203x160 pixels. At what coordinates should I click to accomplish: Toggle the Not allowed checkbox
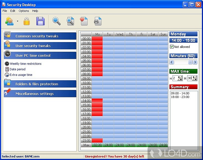point(172,47)
